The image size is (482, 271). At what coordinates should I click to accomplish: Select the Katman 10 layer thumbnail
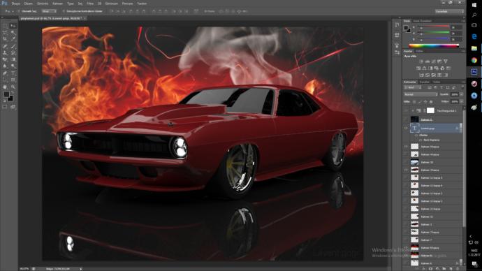(x=415, y=162)
